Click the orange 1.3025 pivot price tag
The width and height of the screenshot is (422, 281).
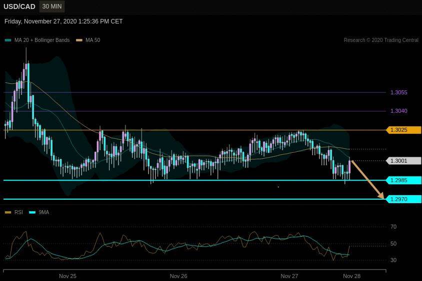403,130
